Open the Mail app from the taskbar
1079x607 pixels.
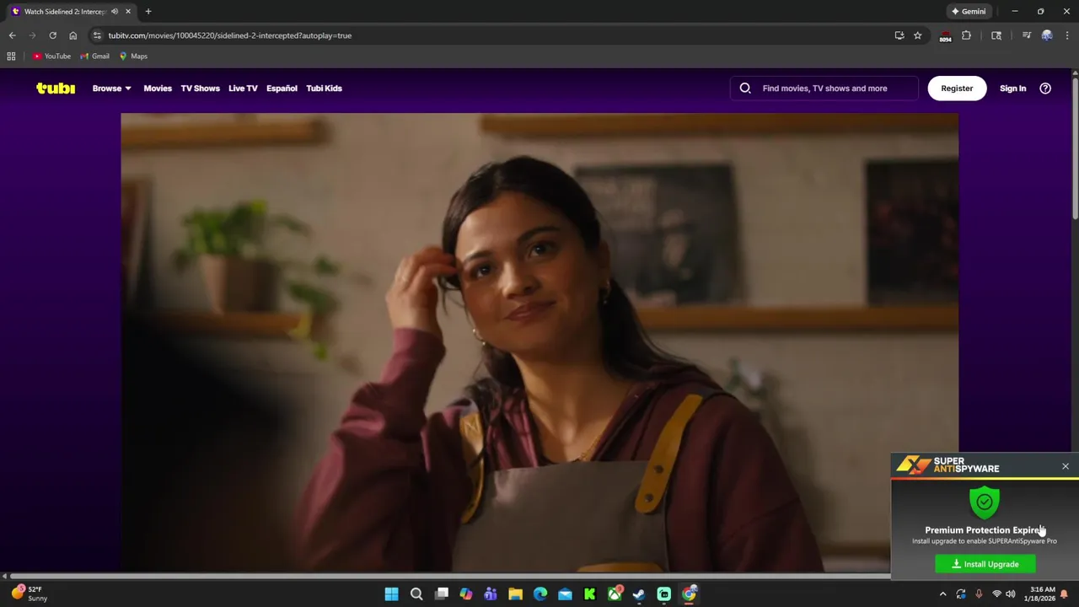[x=565, y=594]
